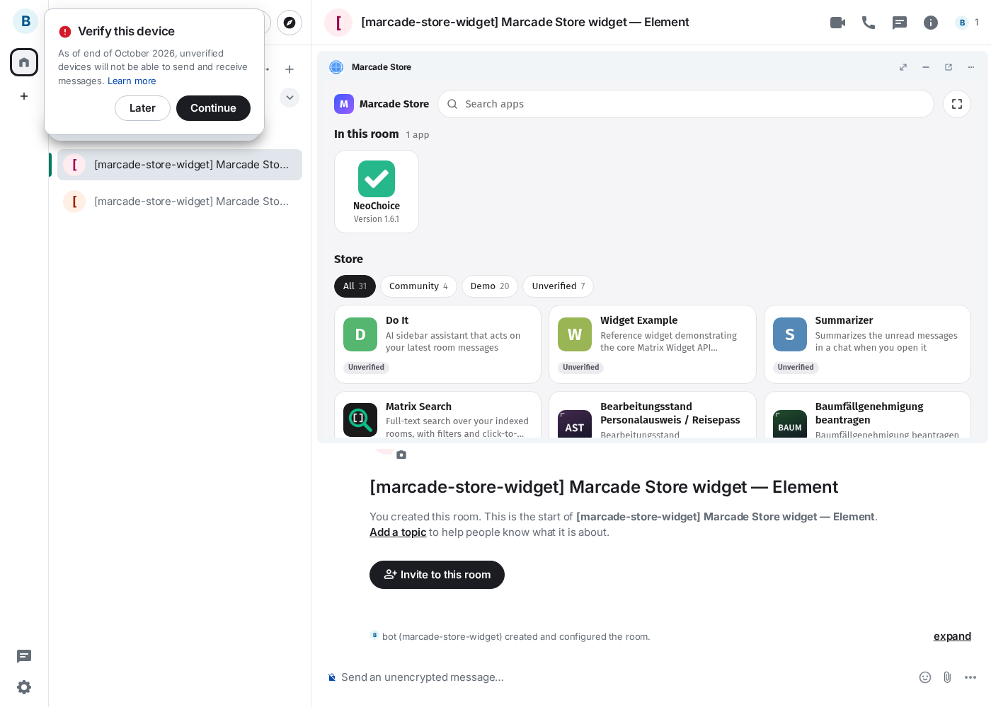Start a video call in room header
The height and width of the screenshot is (707, 991).
[x=837, y=23]
